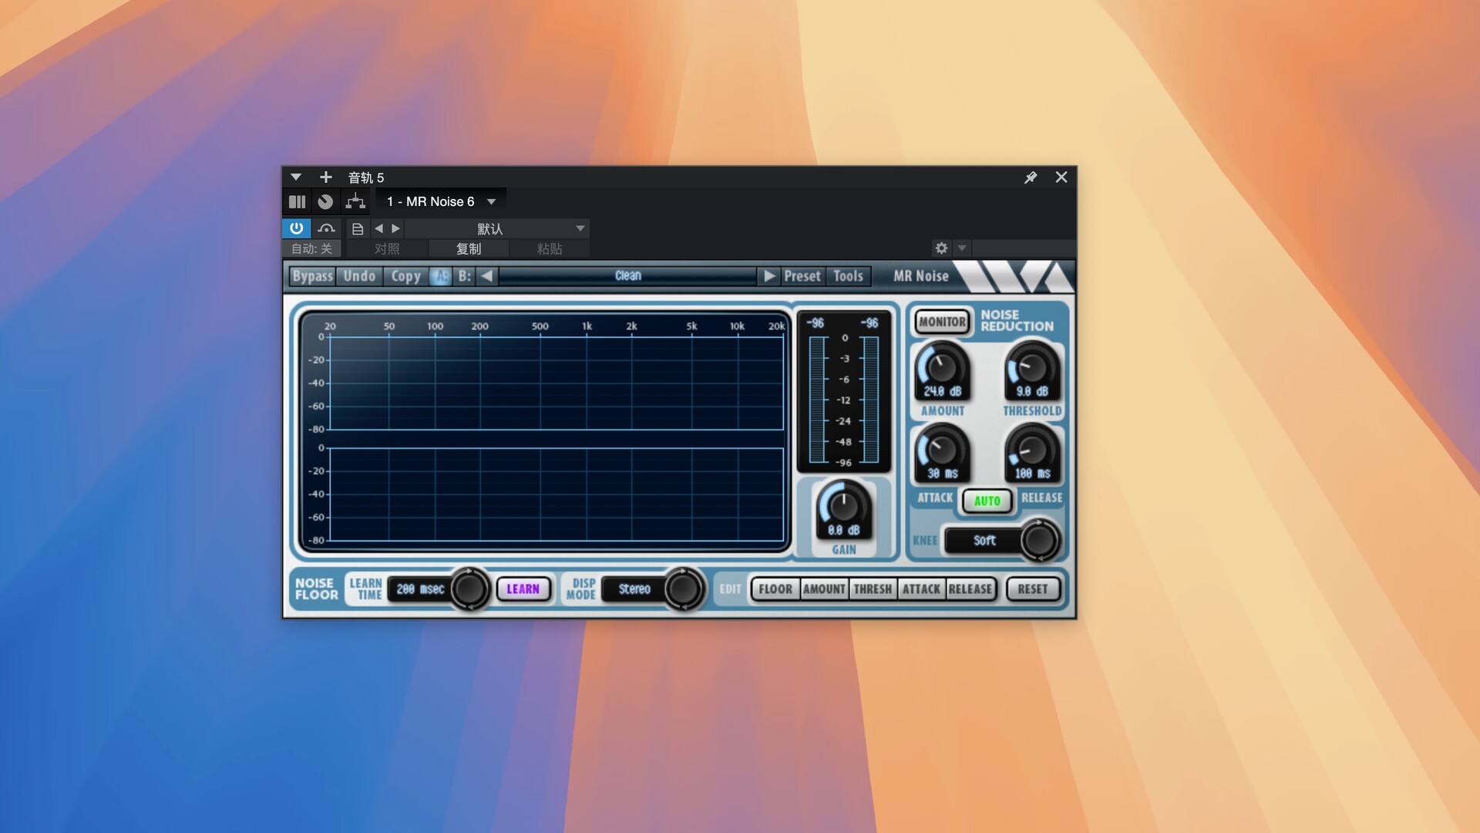Click the left -96 level meter

point(817,399)
